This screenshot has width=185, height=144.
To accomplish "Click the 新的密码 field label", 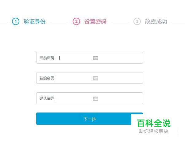I will click(47, 78).
